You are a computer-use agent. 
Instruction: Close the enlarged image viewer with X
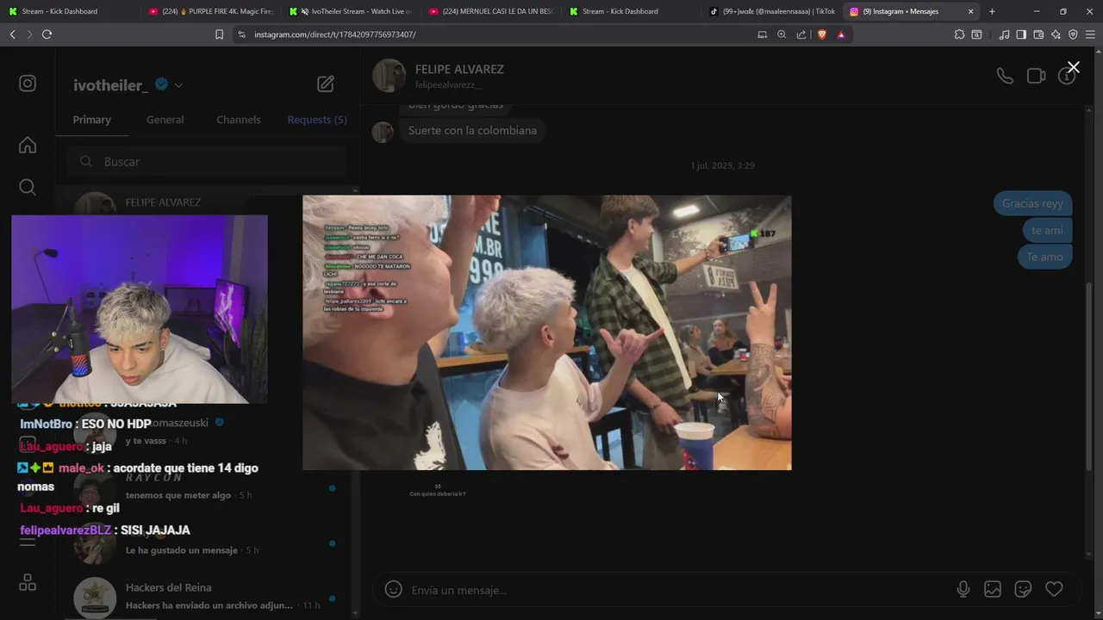1073,67
